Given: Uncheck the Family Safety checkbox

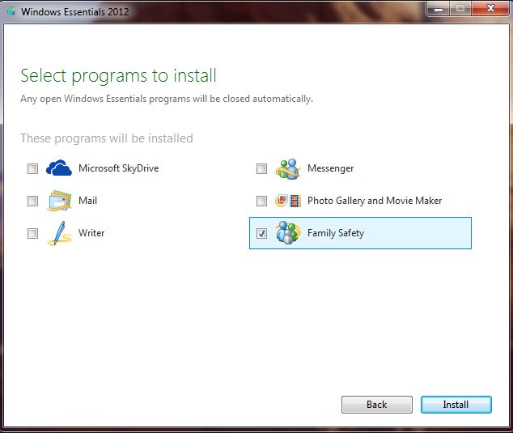Looking at the screenshot, I should (x=261, y=233).
